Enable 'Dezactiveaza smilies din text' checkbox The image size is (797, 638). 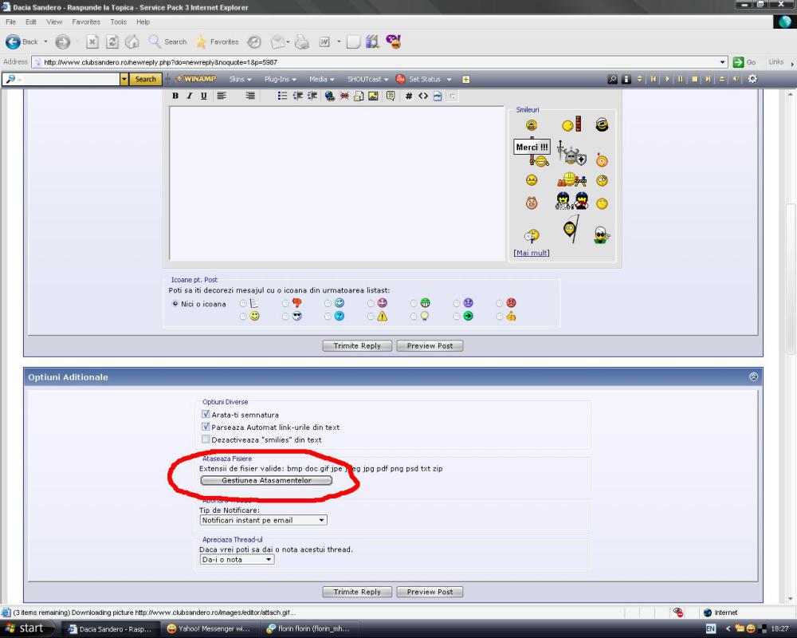206,439
